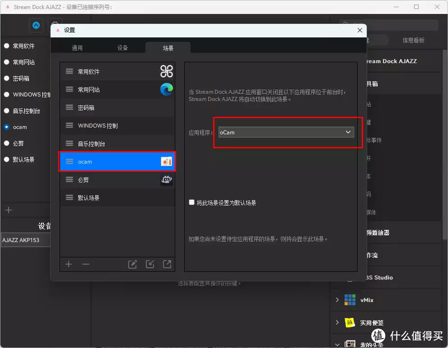Remove selected scene with the minus icon
The width and height of the screenshot is (448, 348).
[x=86, y=264]
